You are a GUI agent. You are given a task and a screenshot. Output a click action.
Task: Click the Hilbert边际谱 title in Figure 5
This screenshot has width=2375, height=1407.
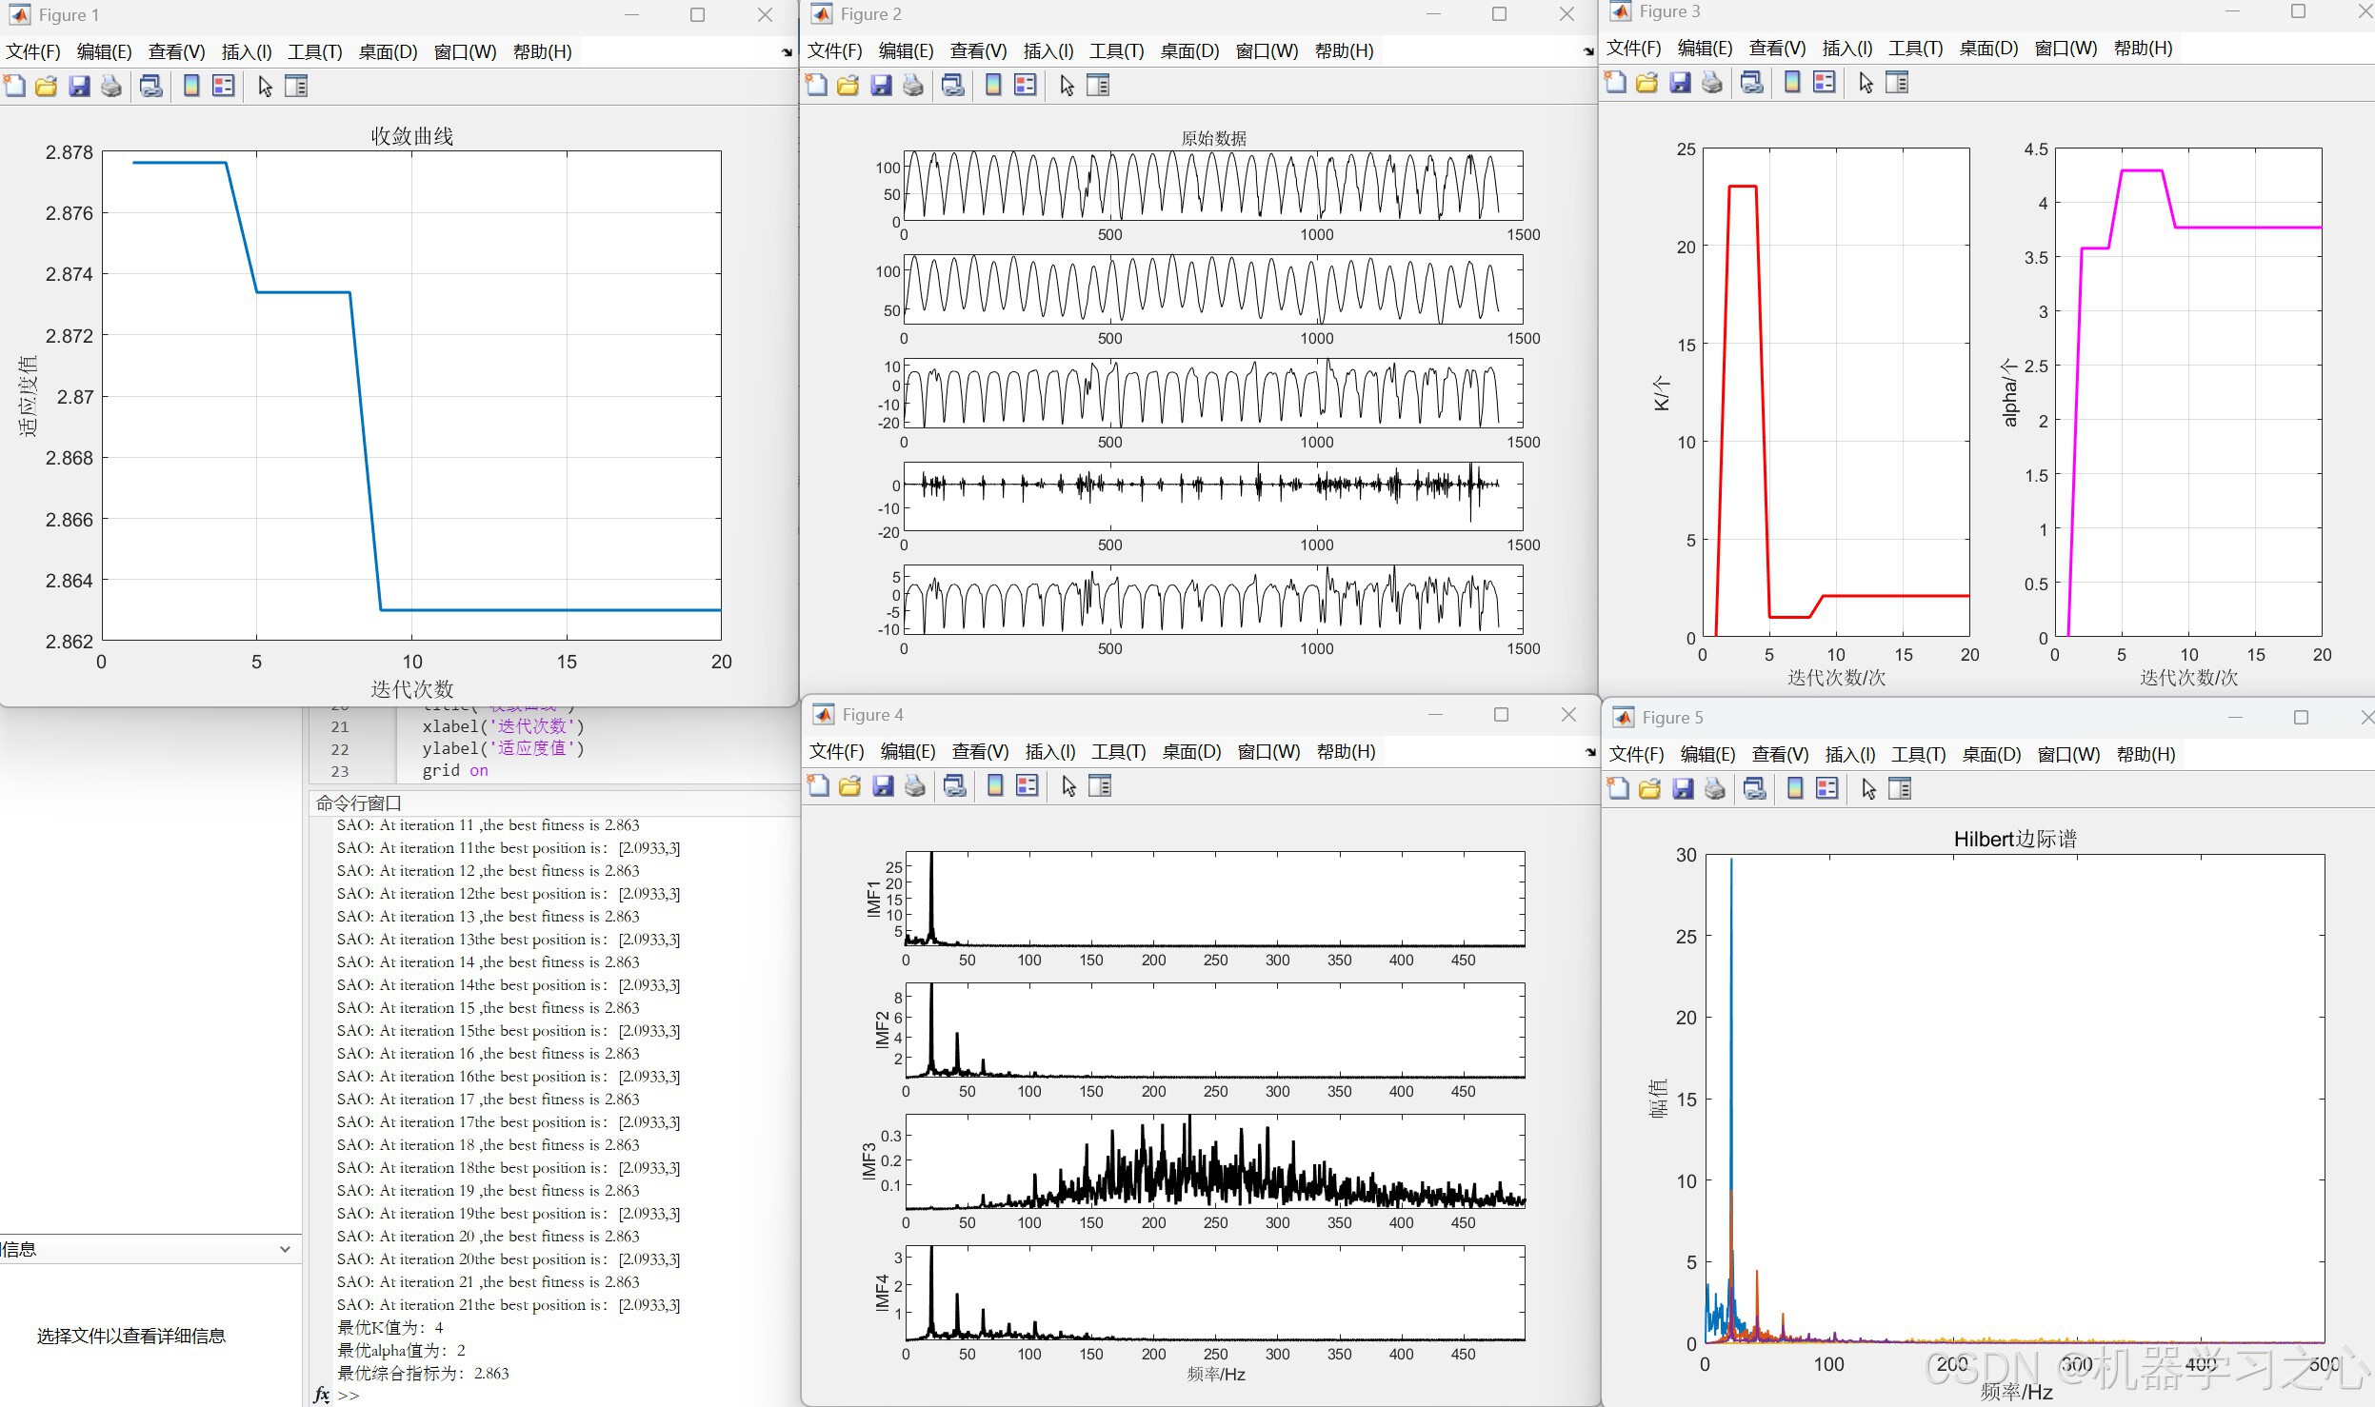click(x=2015, y=839)
